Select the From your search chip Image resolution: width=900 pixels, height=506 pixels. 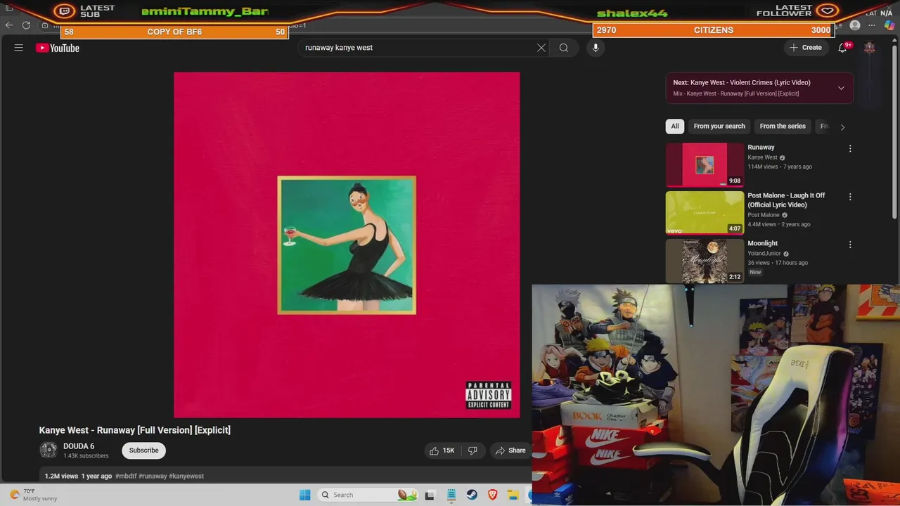[719, 126]
